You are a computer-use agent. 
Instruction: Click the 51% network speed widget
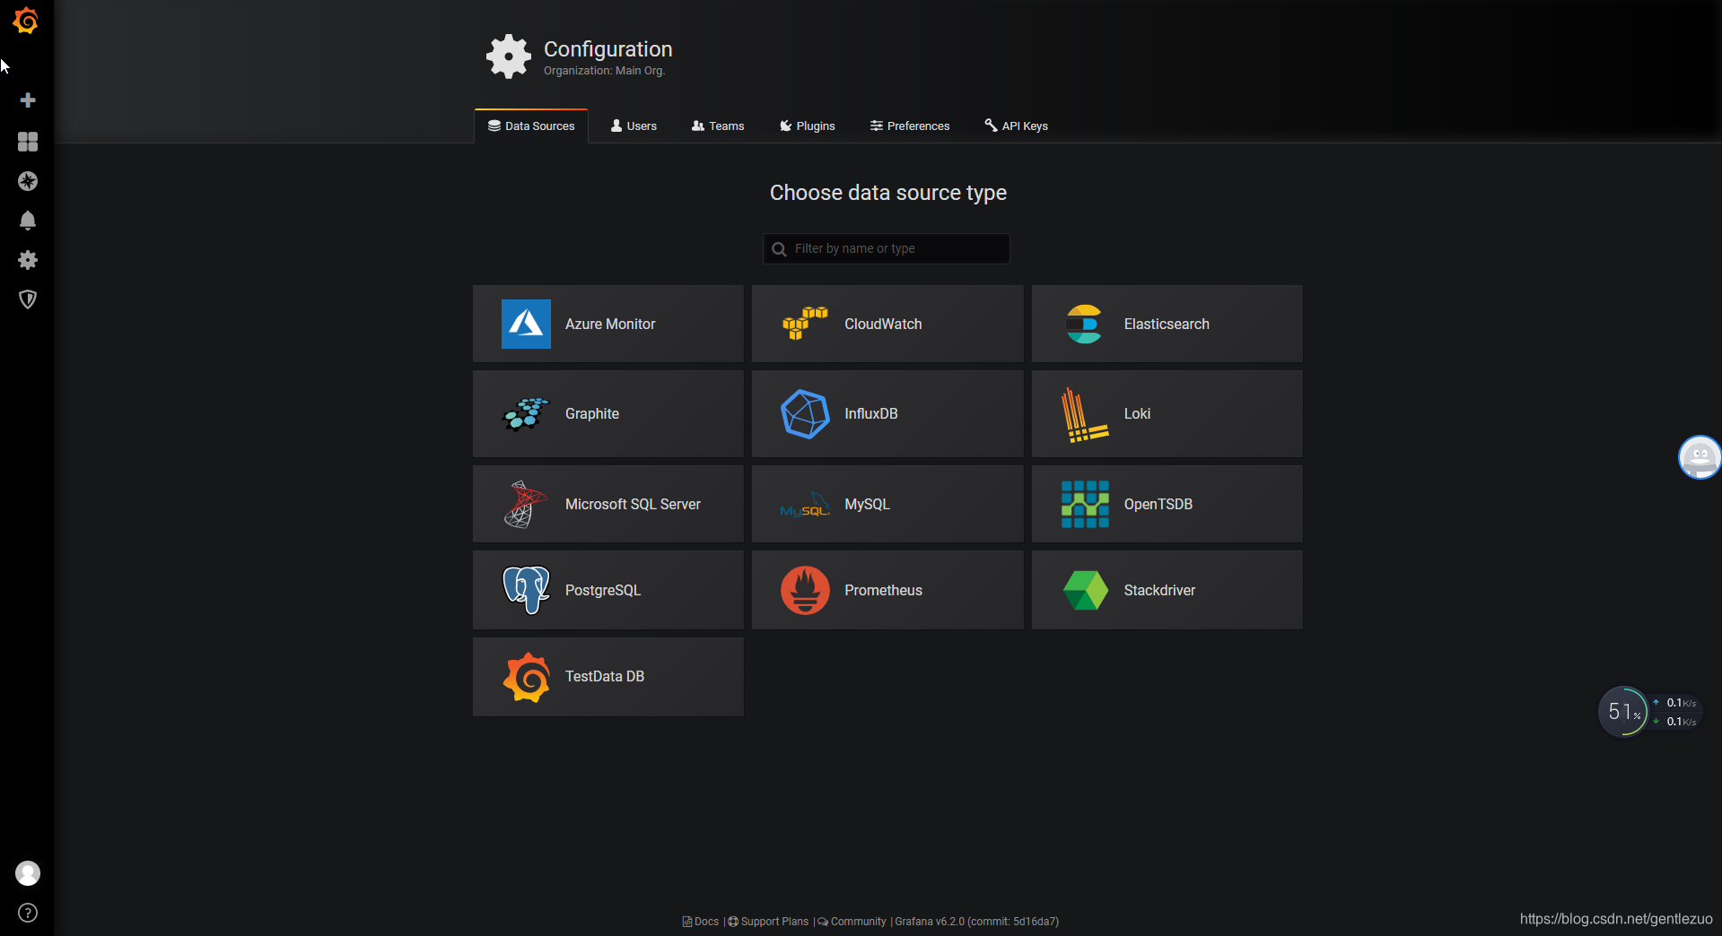click(x=1649, y=712)
